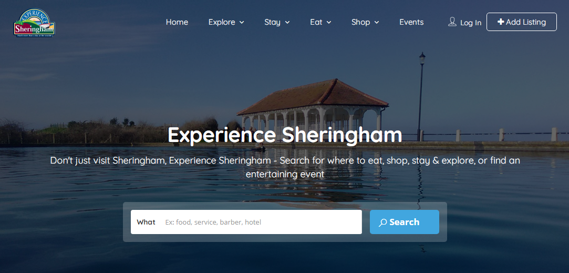Click the Experience Sheringham logo
This screenshot has height=273, width=569.
click(x=34, y=23)
